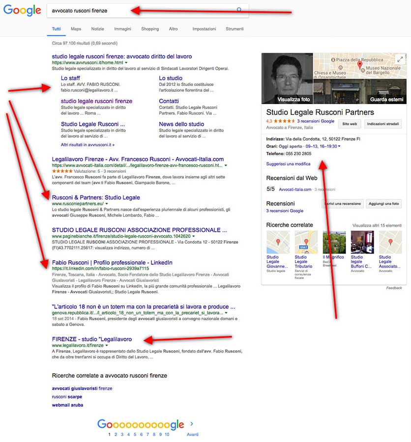Viewport: 411px width, 442px height.
Task: Open the Shopping tab
Action: click(x=150, y=29)
